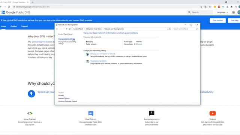
Task: Open the Chrome extensions puzzle icon
Action: point(231,7)
